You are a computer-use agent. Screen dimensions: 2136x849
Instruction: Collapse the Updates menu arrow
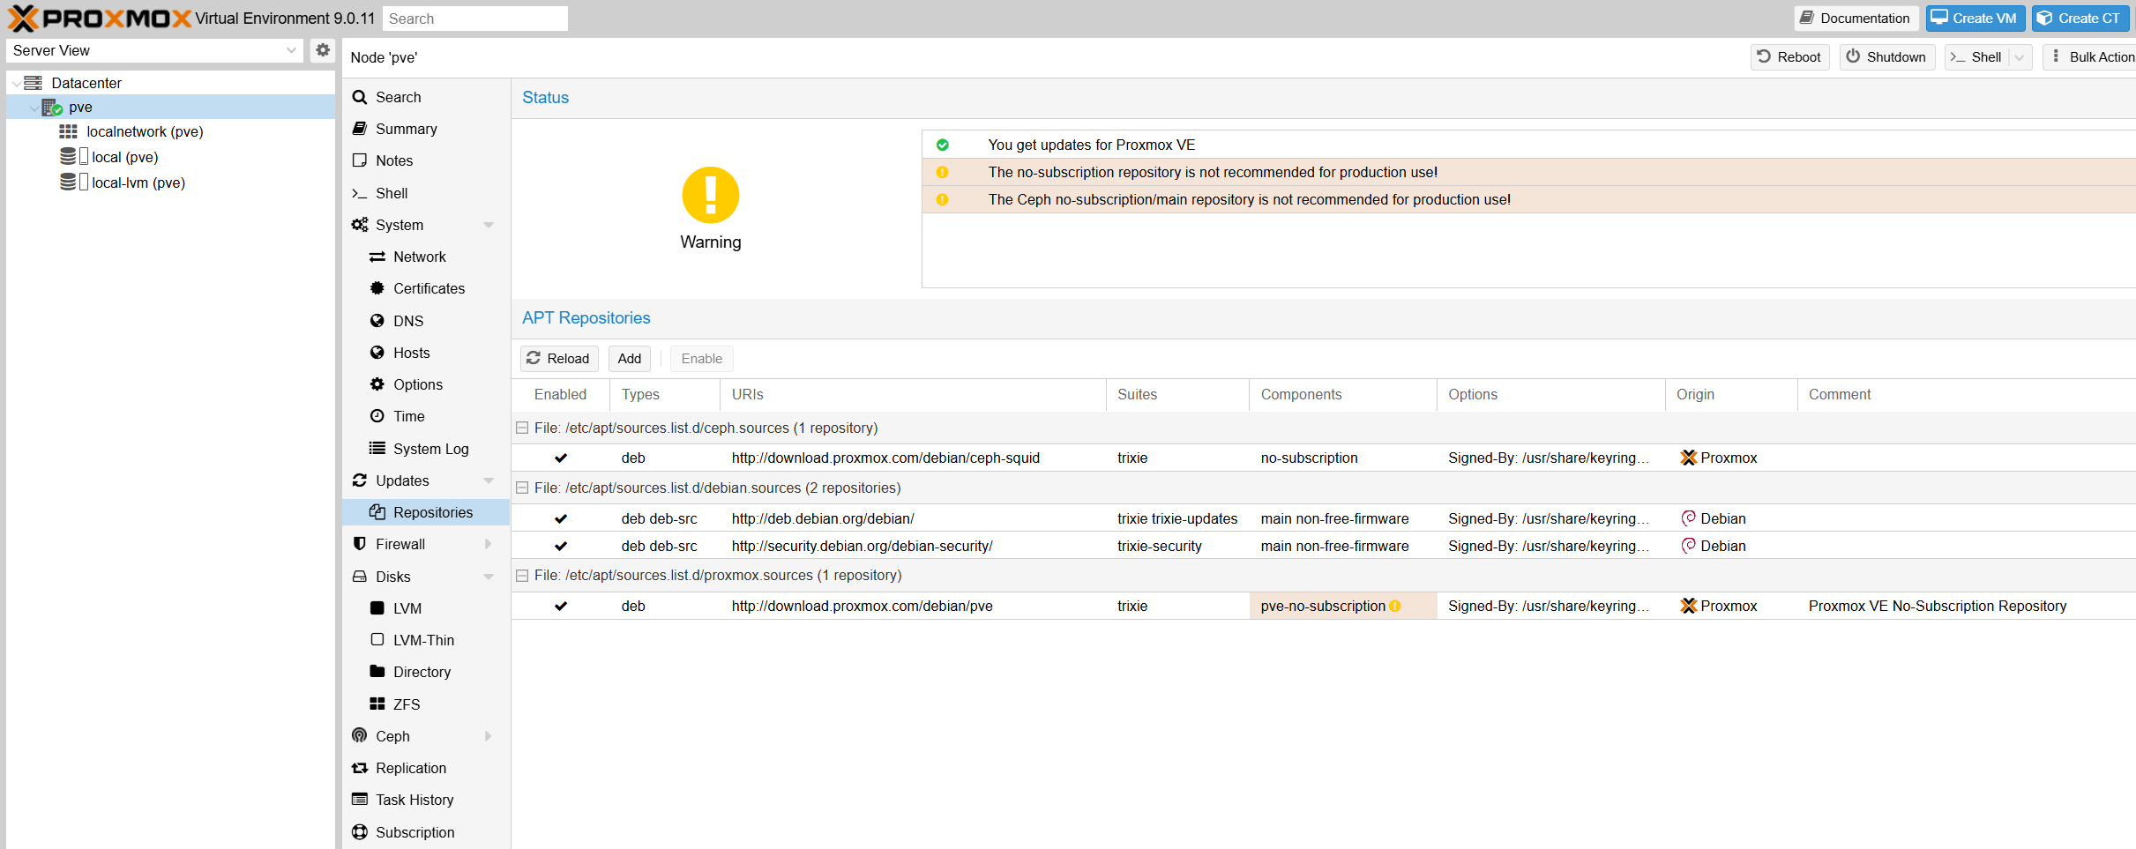click(x=489, y=480)
